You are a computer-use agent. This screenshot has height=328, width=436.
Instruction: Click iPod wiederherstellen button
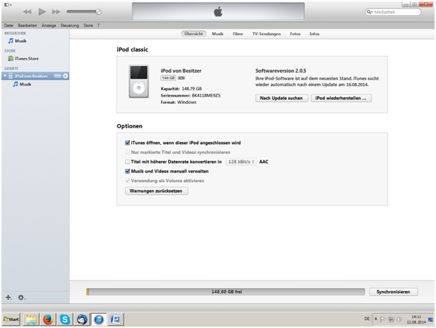[x=341, y=98]
